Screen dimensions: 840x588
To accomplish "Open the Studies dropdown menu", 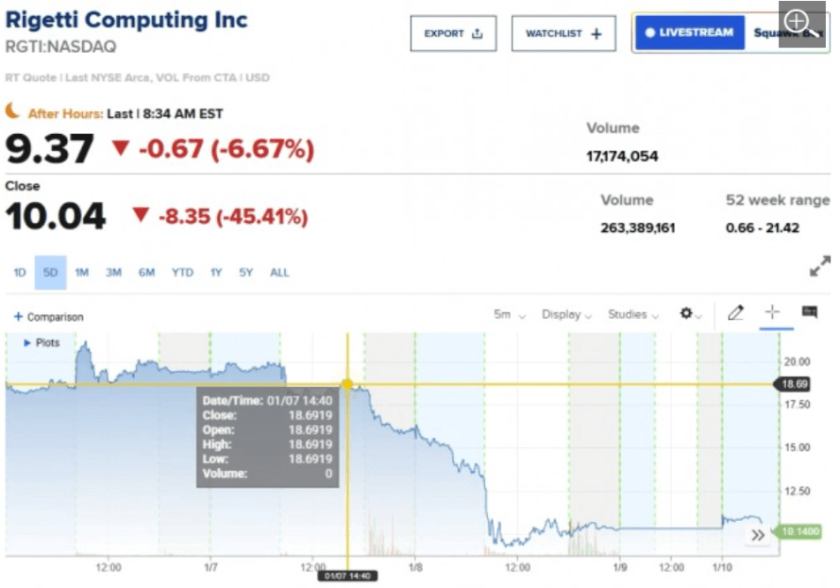I will (x=632, y=315).
